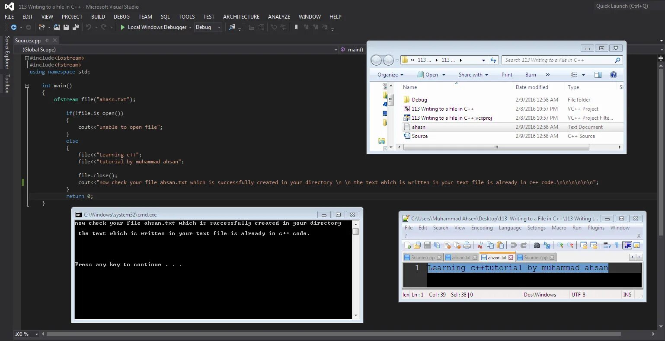Open the Change your view dropdown in Explorer
This screenshot has width=665, height=341.
click(583, 75)
